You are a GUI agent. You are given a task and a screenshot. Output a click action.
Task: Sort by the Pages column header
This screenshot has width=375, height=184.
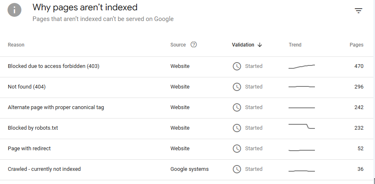356,45
